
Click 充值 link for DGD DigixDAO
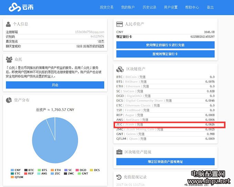pyautogui.click(x=147, y=96)
